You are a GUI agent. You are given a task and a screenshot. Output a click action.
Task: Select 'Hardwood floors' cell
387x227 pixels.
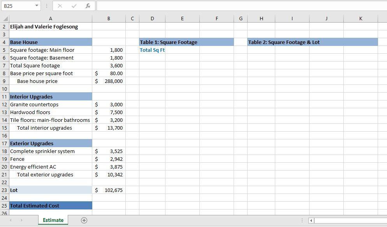click(51, 112)
